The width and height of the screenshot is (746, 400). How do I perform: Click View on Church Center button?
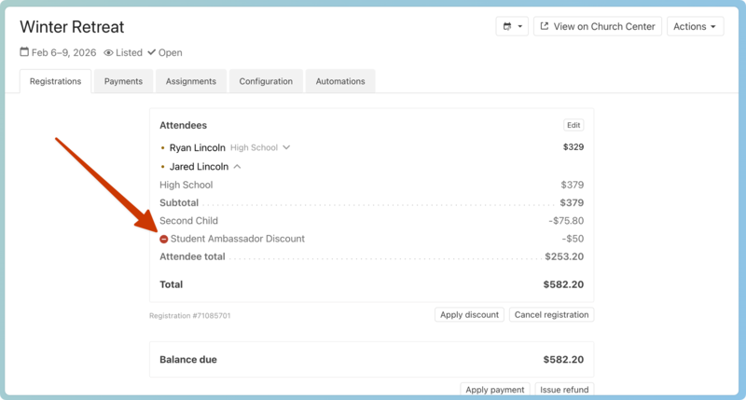597,27
